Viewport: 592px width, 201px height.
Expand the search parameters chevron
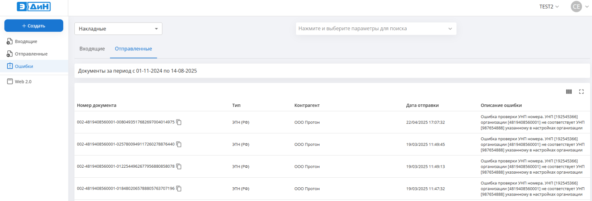(450, 29)
